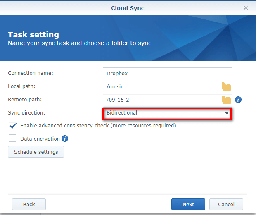256x215 pixels.
Task: Cancel the sync task setup
Action: point(226,204)
